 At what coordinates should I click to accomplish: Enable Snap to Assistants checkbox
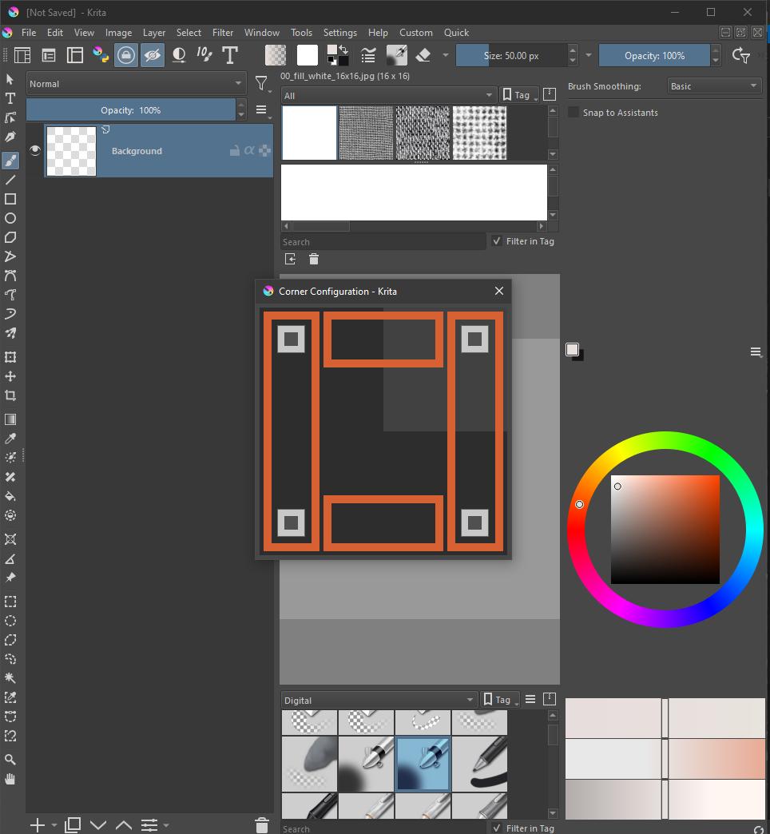click(x=574, y=113)
